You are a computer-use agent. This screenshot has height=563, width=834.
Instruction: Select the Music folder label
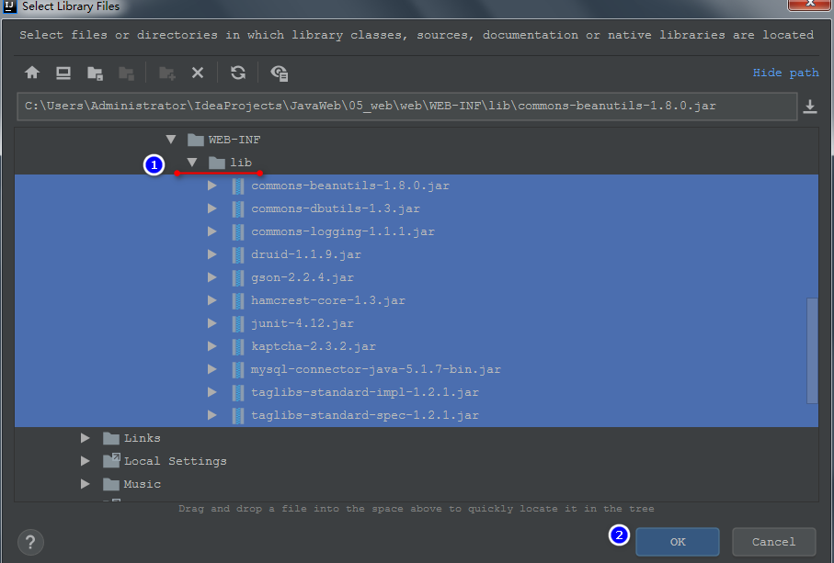(142, 484)
